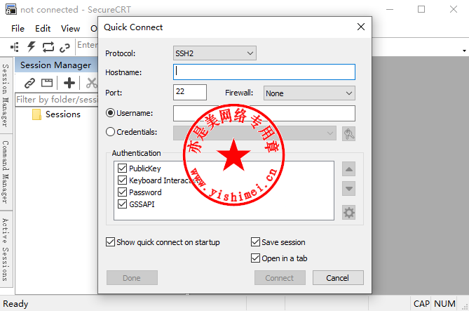
Task: Switch to Command Manager vertical tab
Action: [6, 172]
